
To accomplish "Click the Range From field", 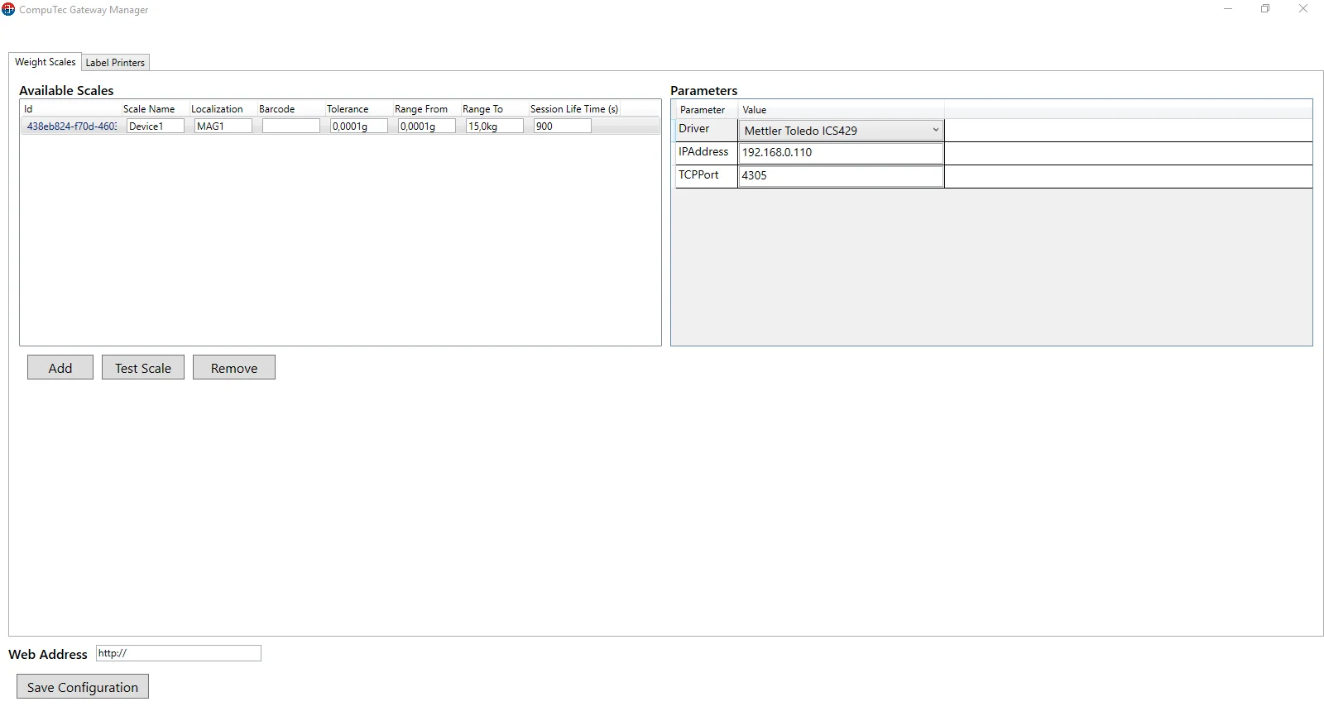I will 426,126.
